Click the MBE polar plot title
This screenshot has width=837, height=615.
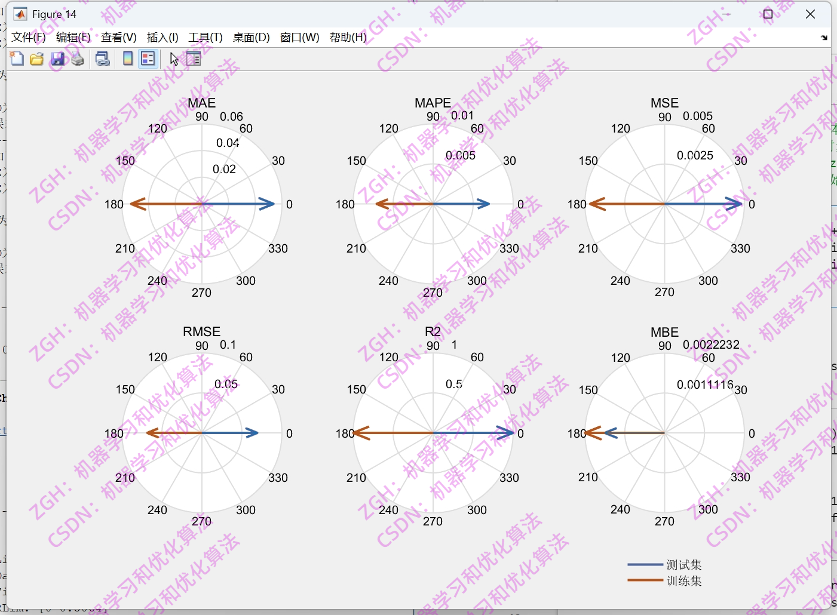pos(665,332)
